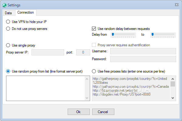Select Use random proxy from list

tap(8, 71)
